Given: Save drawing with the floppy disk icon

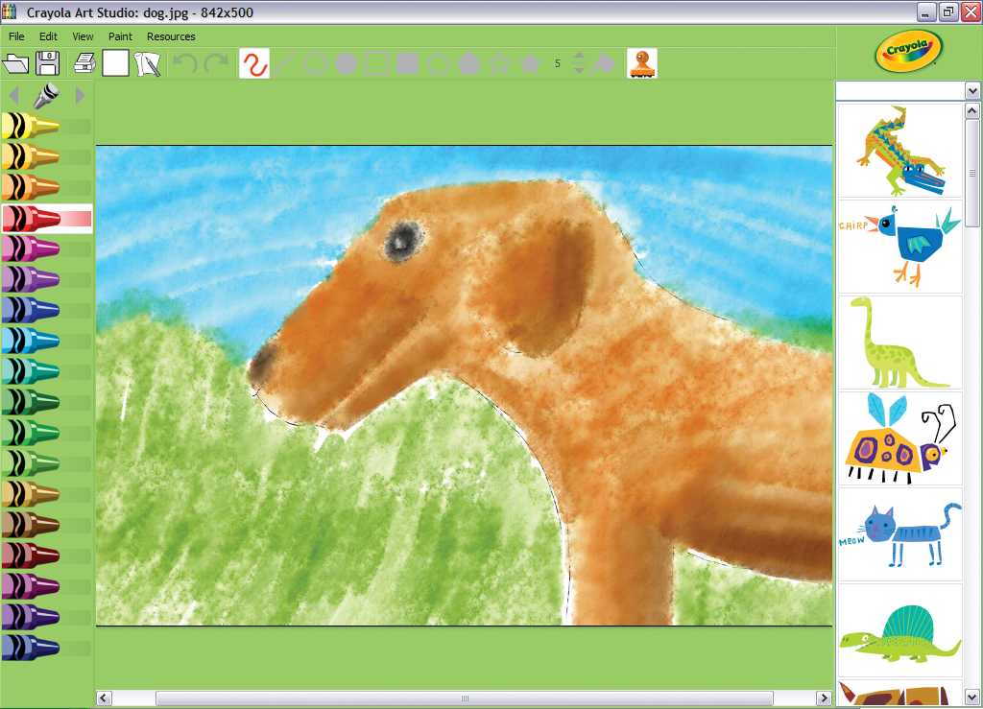Looking at the screenshot, I should point(48,64).
